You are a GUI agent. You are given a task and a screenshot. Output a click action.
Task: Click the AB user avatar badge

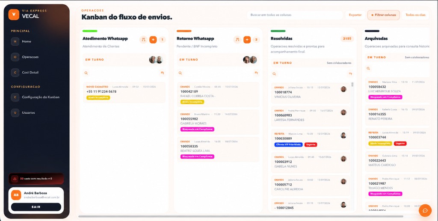[16, 195]
